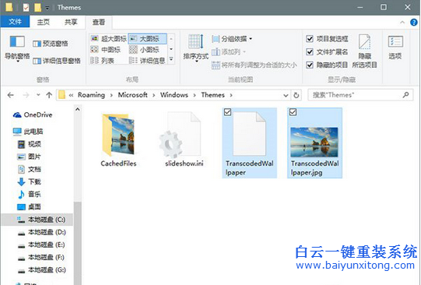Toggle the 详细信息窗格 details pane
The height and width of the screenshot is (285, 421).
pyautogui.click(x=57, y=61)
